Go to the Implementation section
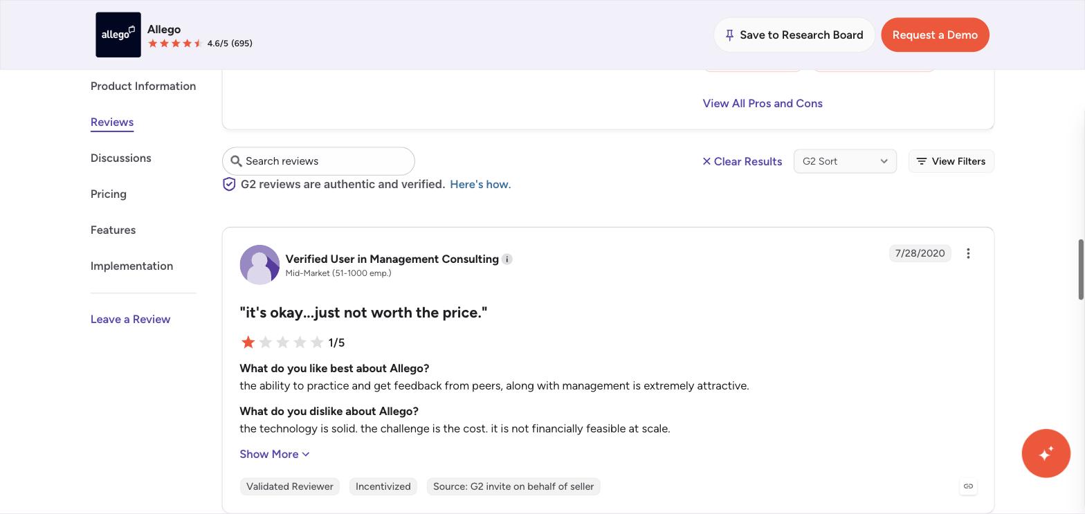 [132, 266]
